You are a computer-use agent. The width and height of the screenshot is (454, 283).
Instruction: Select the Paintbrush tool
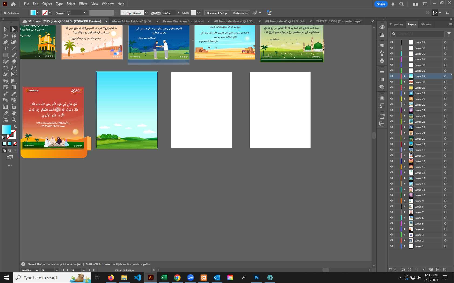pos(14,55)
